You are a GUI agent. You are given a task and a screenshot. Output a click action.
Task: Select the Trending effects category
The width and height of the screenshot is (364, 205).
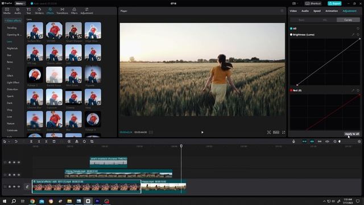click(11, 28)
